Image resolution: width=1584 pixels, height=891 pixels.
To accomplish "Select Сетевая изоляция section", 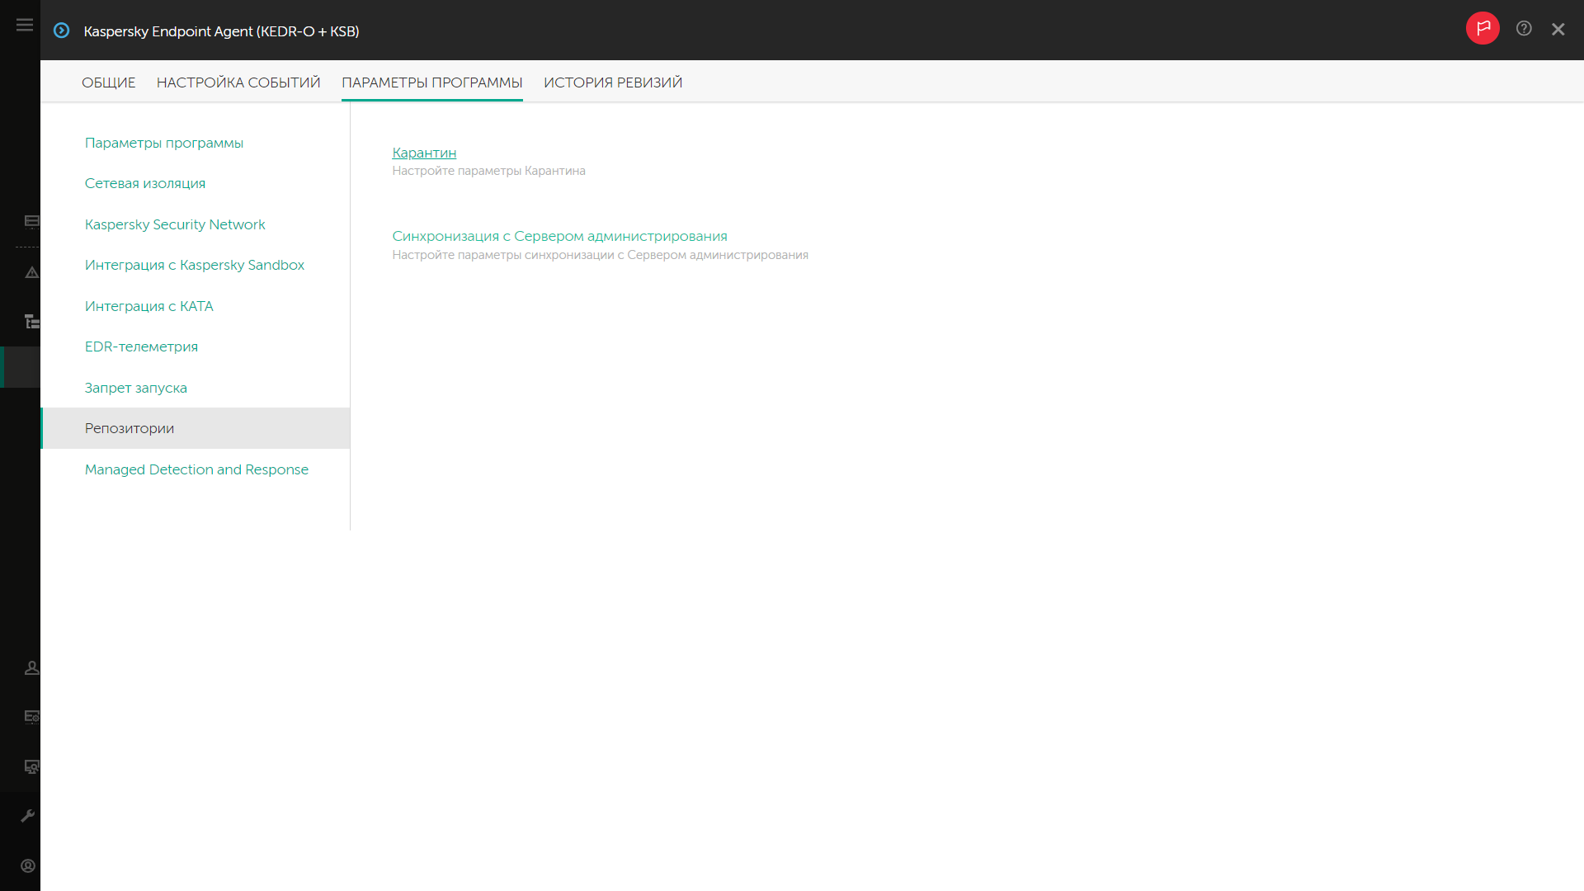I will [x=145, y=183].
